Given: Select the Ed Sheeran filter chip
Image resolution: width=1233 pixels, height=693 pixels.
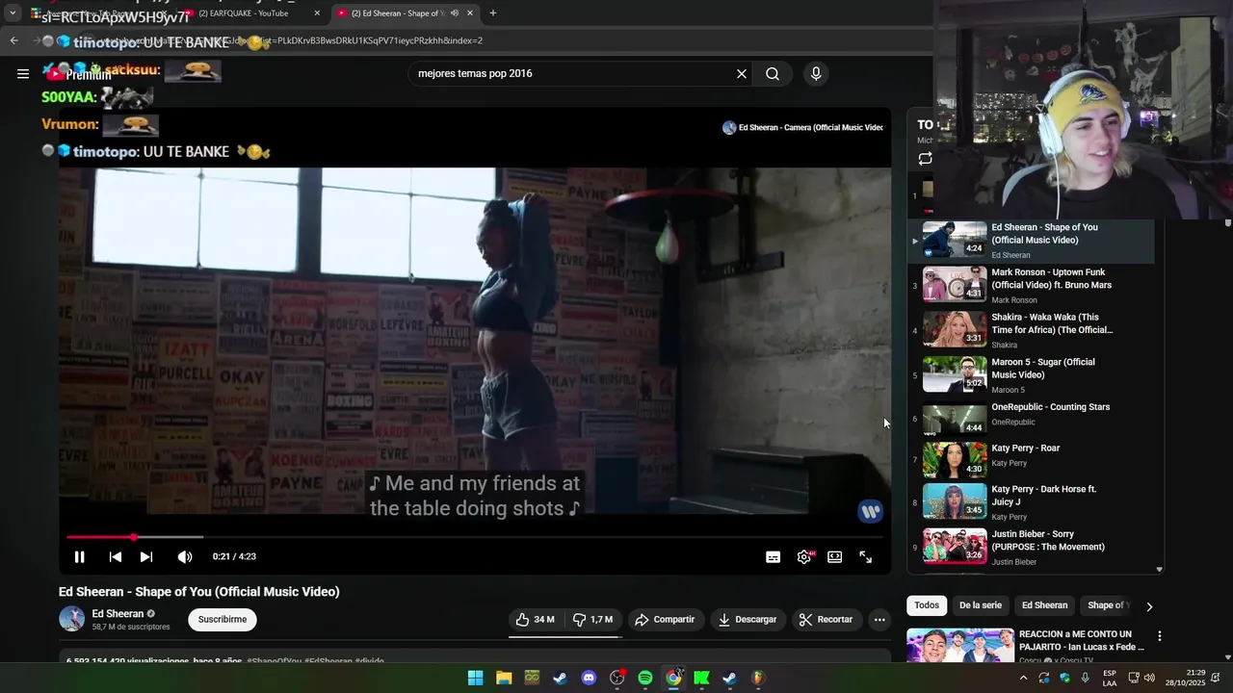Looking at the screenshot, I should (x=1044, y=605).
